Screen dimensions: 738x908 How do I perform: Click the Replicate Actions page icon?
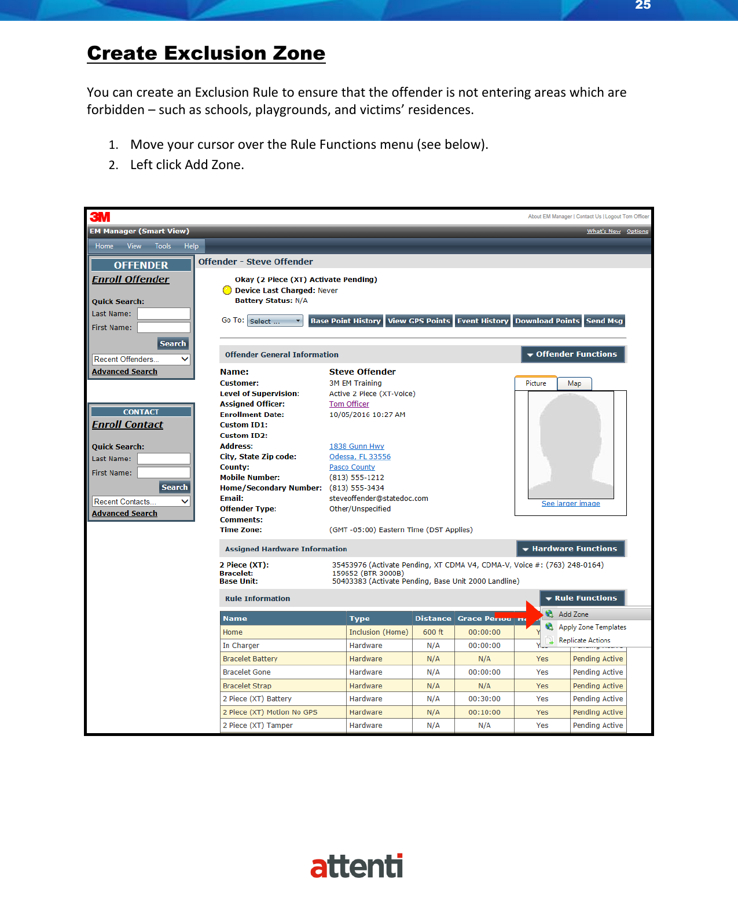click(549, 640)
